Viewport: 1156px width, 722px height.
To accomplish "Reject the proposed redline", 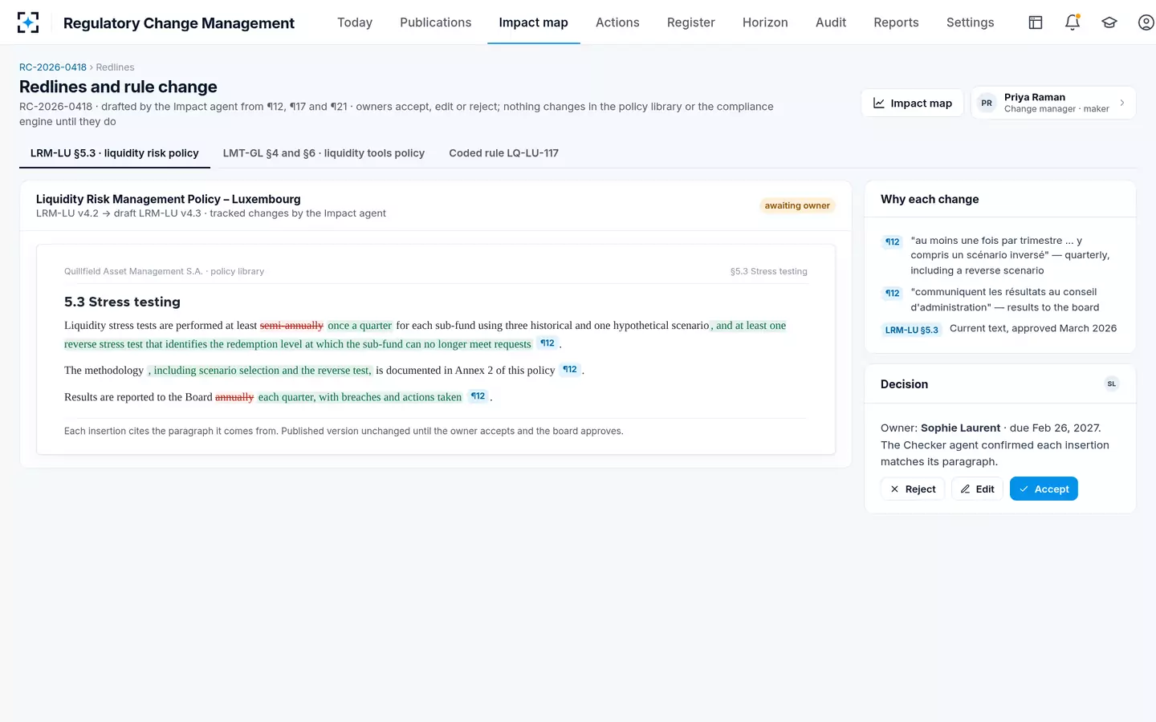I will coord(912,489).
